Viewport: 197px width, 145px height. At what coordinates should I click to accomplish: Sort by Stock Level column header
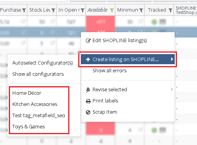tap(40, 10)
